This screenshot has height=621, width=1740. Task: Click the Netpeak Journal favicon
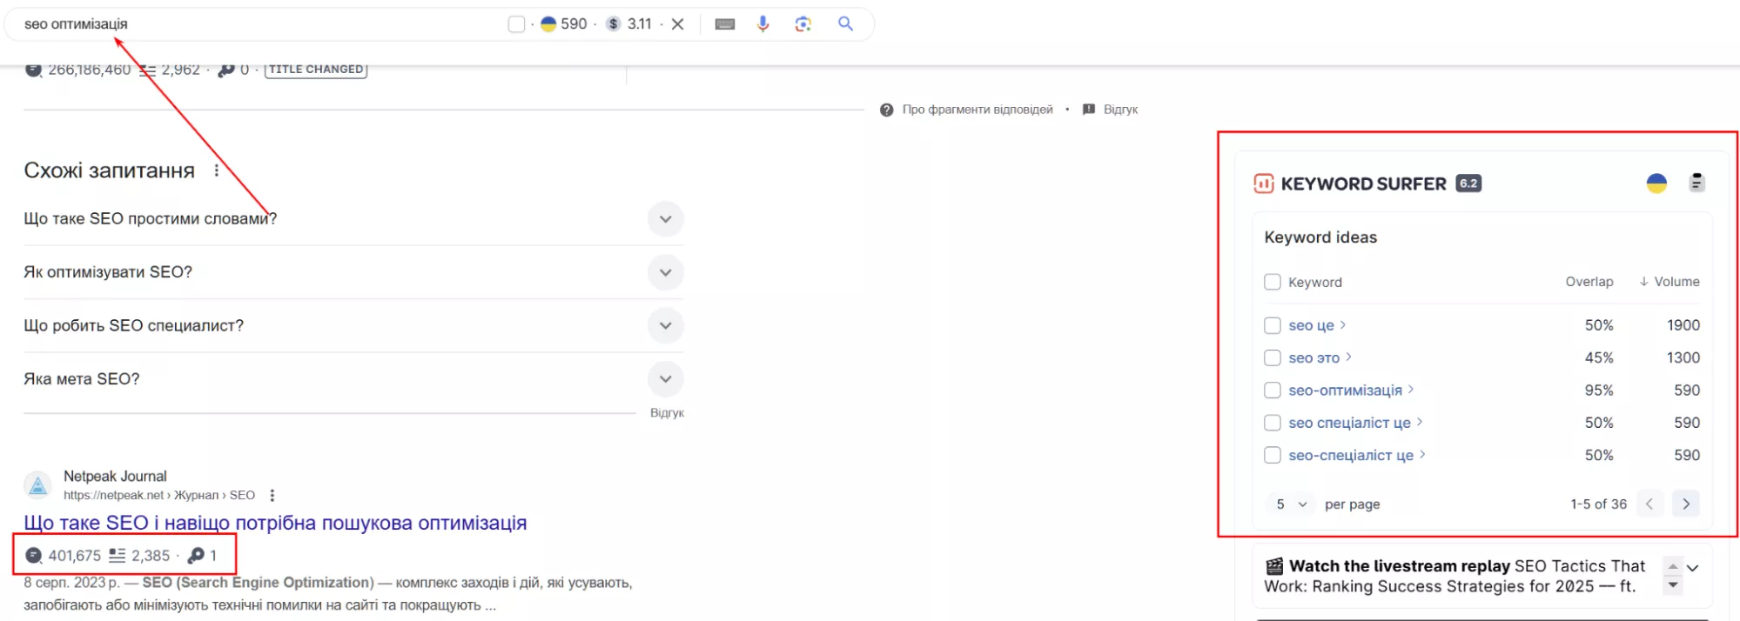tap(37, 485)
